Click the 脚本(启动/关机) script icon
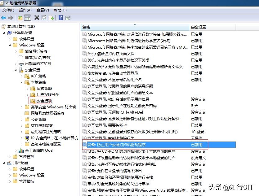Image resolution: width=259 pixels, height=196 pixels. [21, 58]
